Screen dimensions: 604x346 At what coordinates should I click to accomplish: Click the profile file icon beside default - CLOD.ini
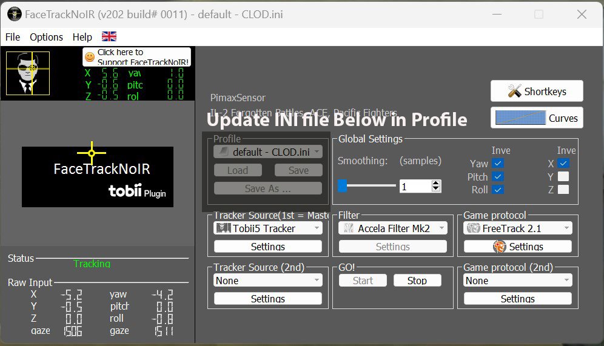(224, 151)
